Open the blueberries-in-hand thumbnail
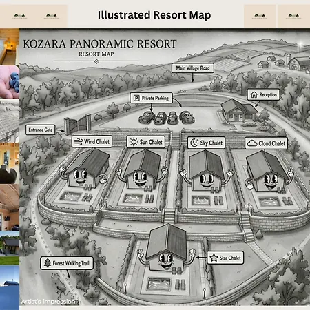Screen dimensions: 310x310 (10, 82)
